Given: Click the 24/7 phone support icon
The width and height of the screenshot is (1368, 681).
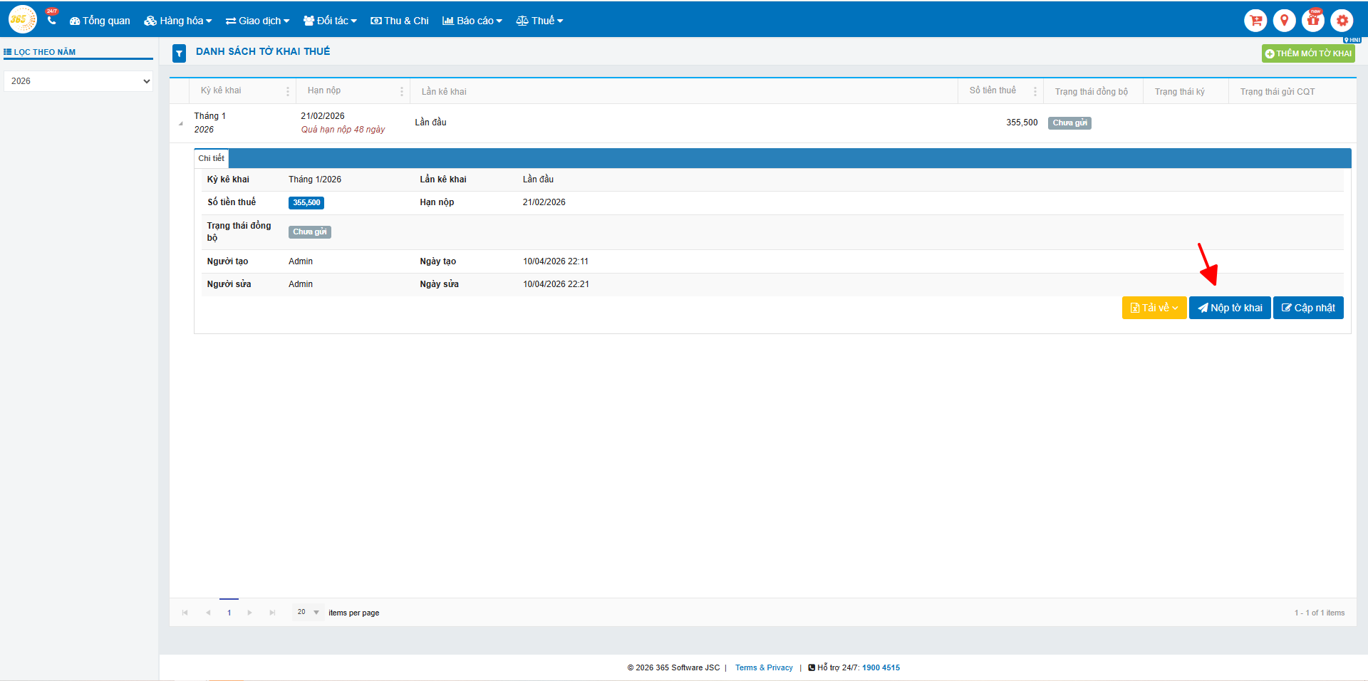Looking at the screenshot, I should coord(51,19).
